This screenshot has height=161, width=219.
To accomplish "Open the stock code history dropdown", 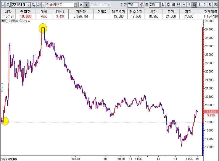I will click(x=28, y=5).
